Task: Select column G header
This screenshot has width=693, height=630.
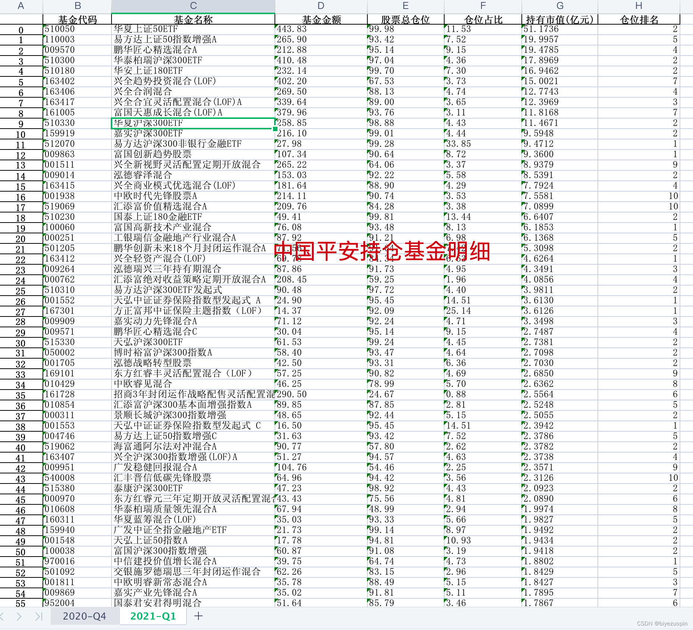Action: coord(559,6)
